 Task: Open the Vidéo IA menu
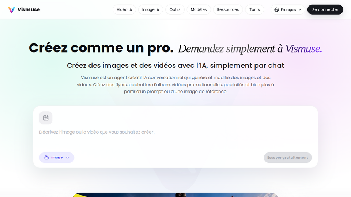(x=124, y=9)
